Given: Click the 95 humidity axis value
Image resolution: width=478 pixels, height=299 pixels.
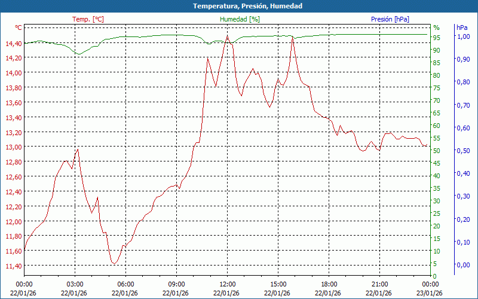Looking at the screenshot, I should point(437,38).
